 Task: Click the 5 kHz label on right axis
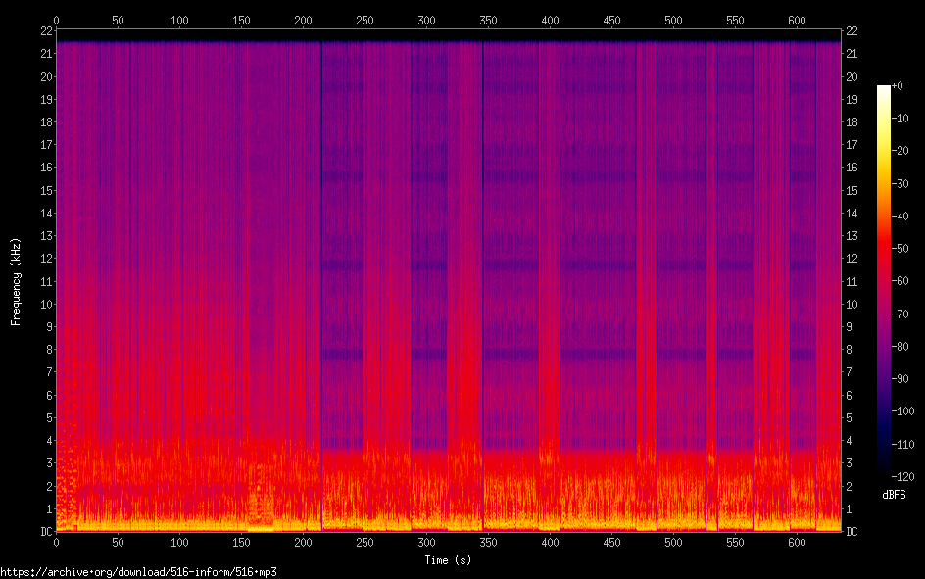point(849,418)
